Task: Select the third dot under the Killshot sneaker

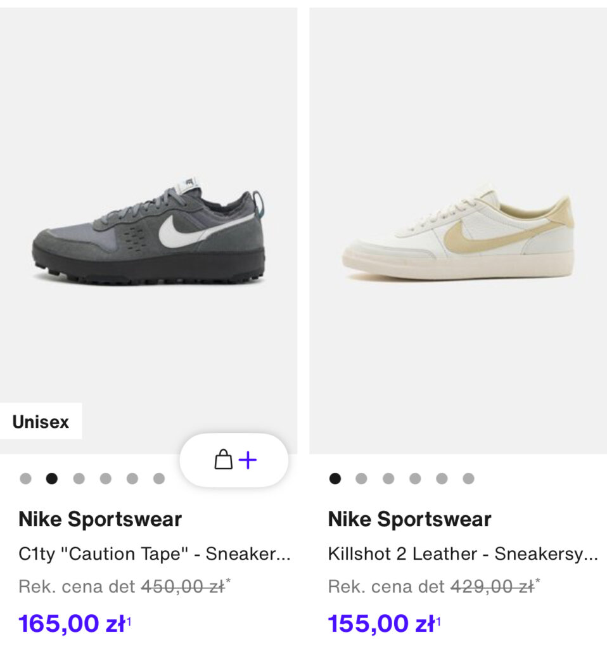Action: pos(388,479)
